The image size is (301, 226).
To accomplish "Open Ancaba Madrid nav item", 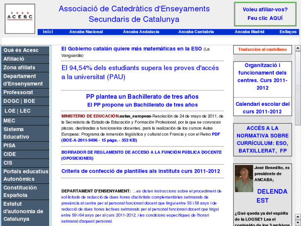I will 250,32.
